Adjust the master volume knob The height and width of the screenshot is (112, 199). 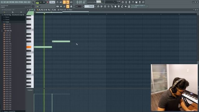(33, 2)
